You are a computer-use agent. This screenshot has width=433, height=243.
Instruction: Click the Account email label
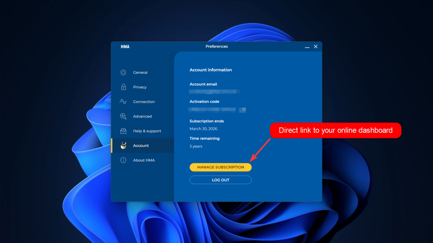point(203,84)
